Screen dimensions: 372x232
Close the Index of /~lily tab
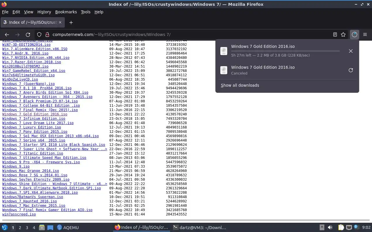(60, 22)
